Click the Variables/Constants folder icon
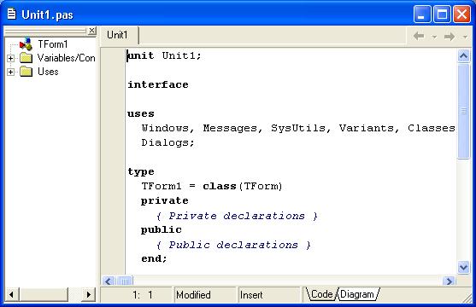The height and width of the screenshot is (307, 476). point(26,58)
